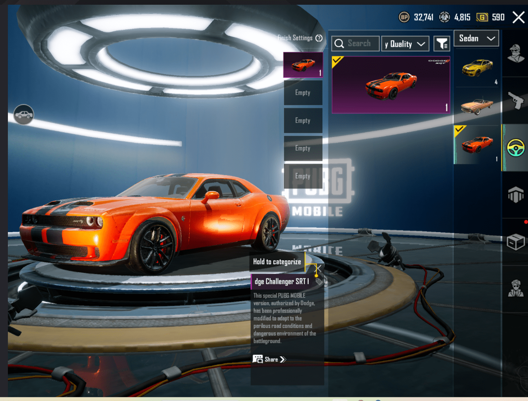Viewport: 528px width, 401px height.
Task: Close the inventory with the X button
Action: point(518,17)
